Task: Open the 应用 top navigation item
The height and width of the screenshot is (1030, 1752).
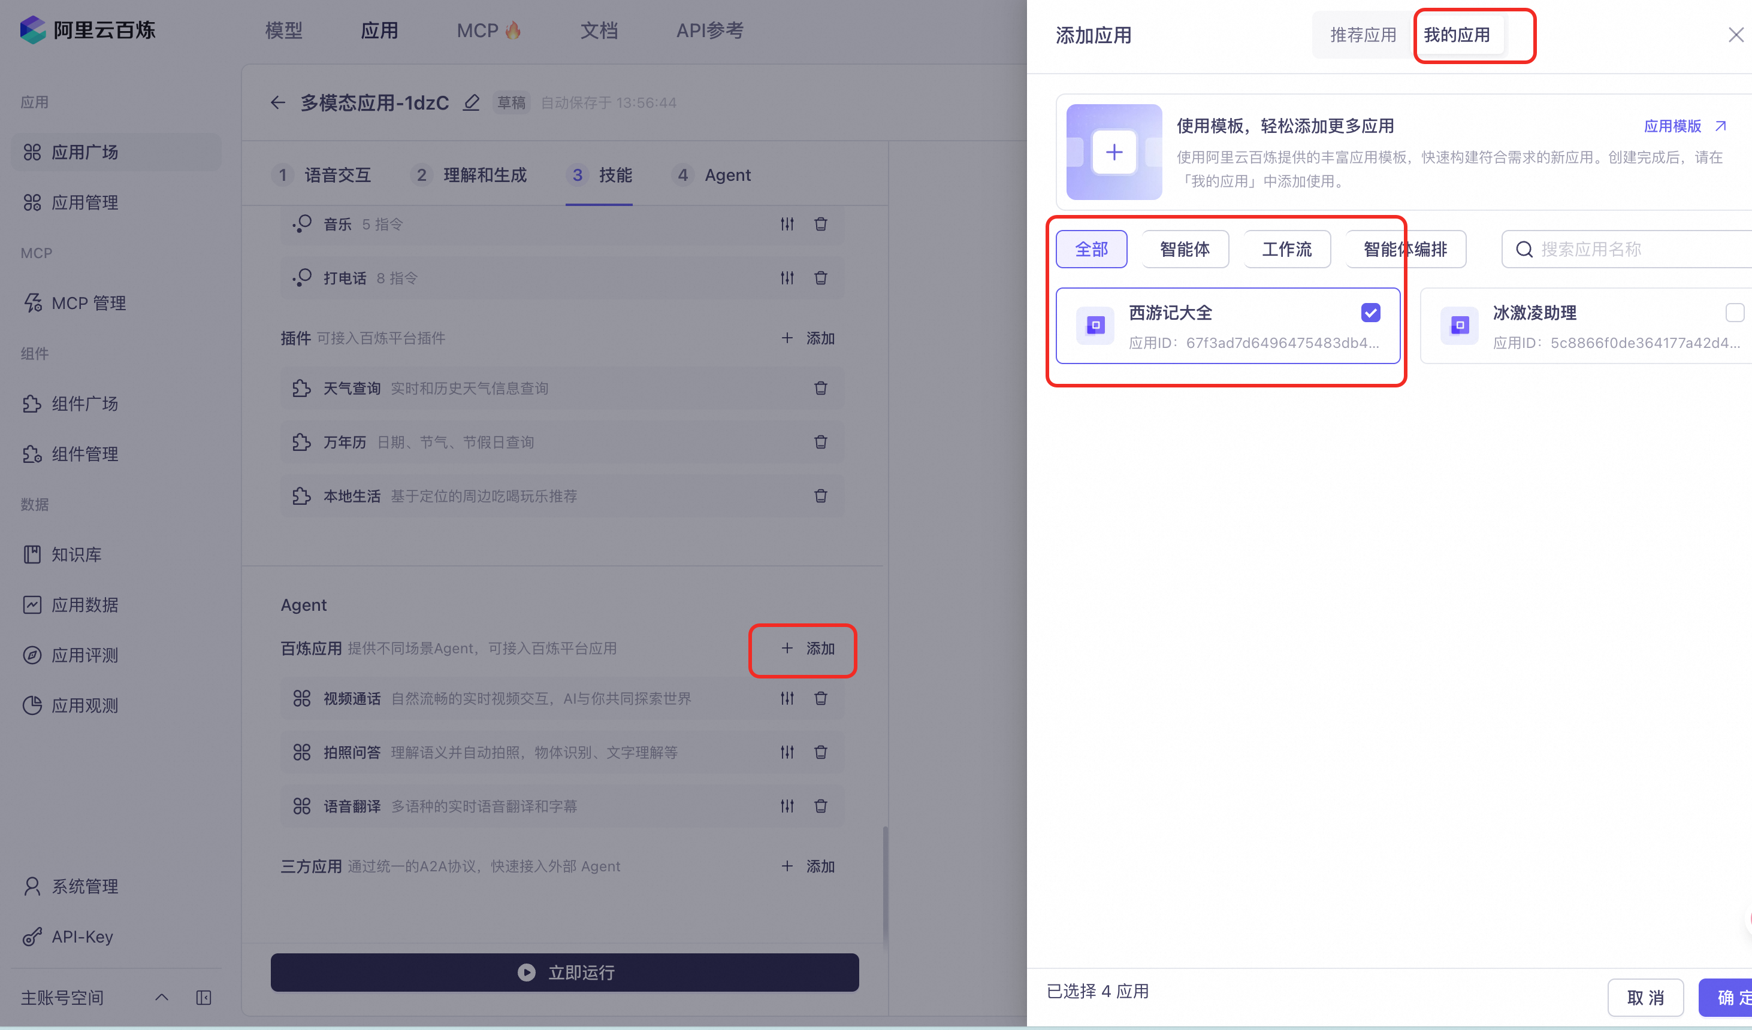Action: (x=380, y=31)
